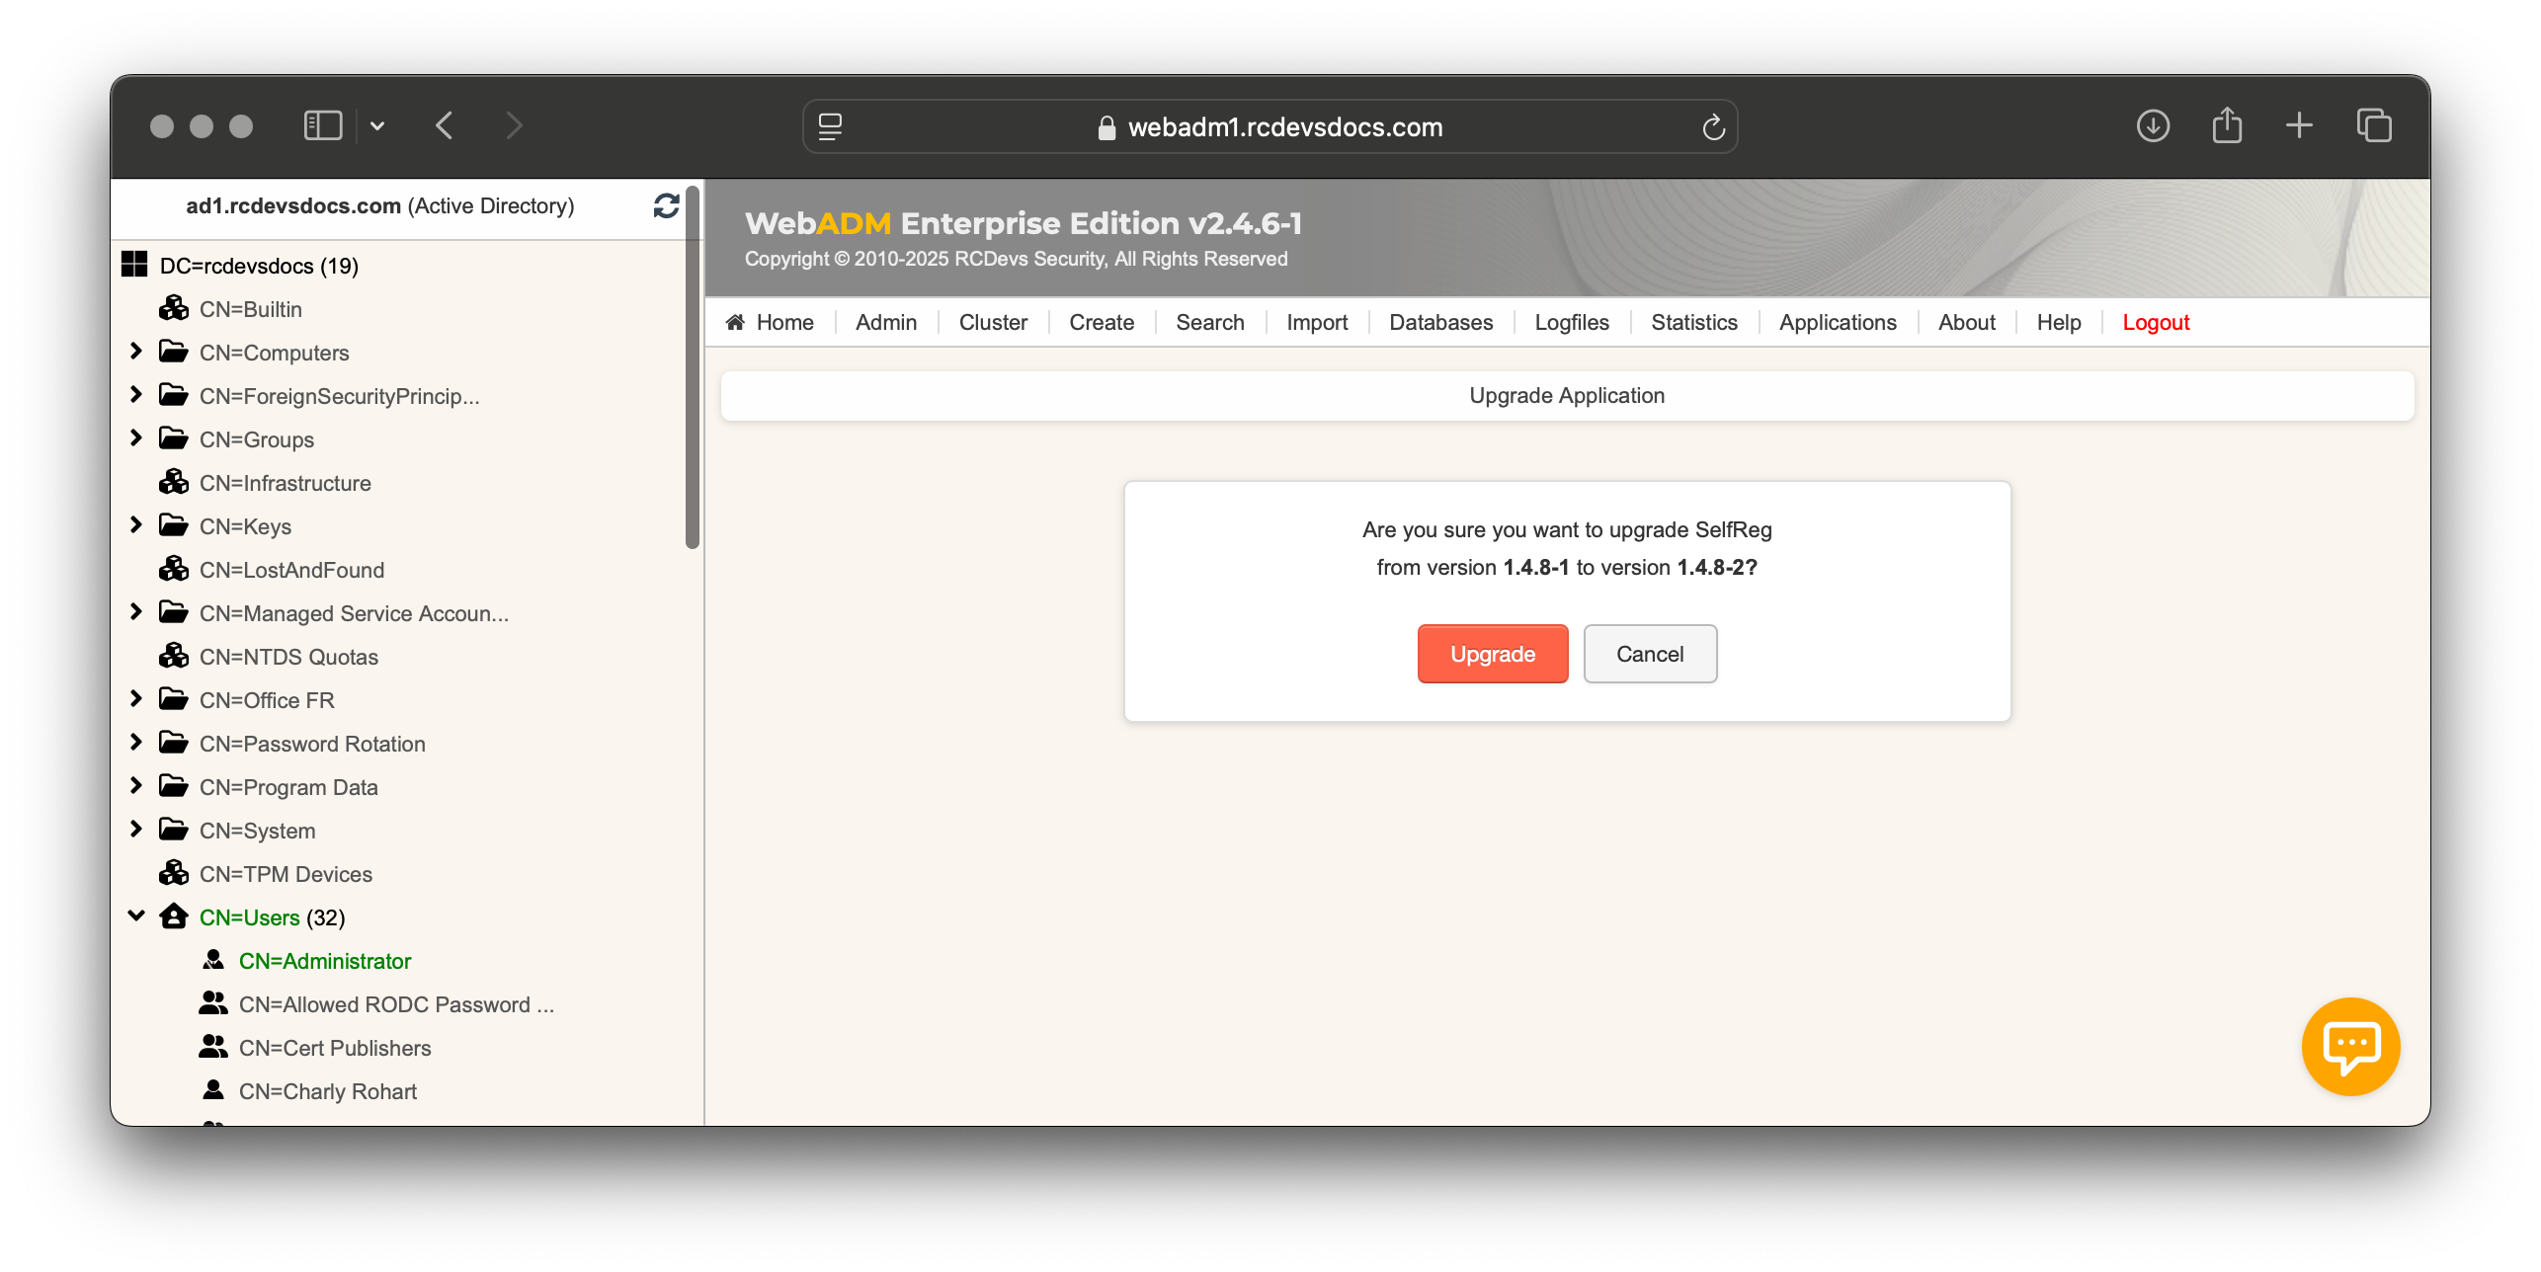Click the DC=rcdevsdocs domain icon
The width and height of the screenshot is (2541, 1272).
pyautogui.click(x=134, y=265)
